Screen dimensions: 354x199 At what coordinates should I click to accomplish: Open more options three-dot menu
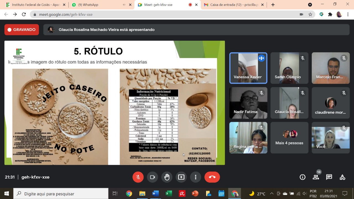(x=196, y=177)
